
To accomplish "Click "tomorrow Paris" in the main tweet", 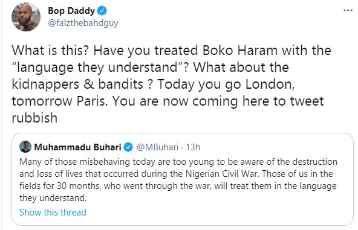I will click(60, 101).
